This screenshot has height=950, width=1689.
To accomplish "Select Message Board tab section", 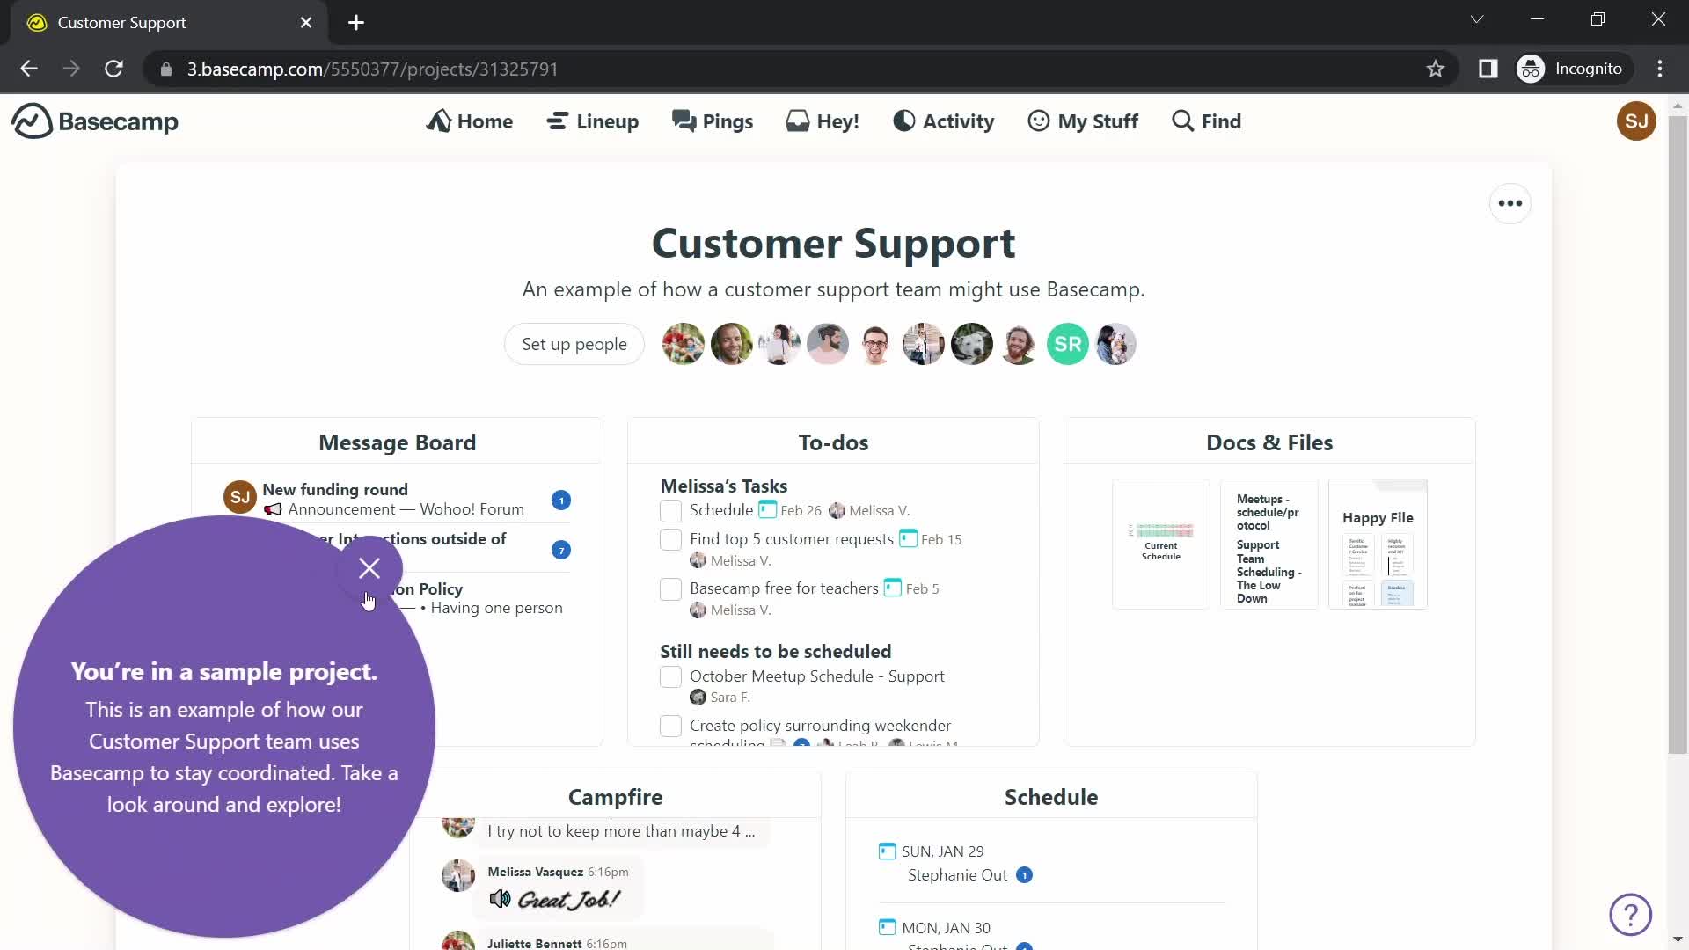I will tap(397, 442).
